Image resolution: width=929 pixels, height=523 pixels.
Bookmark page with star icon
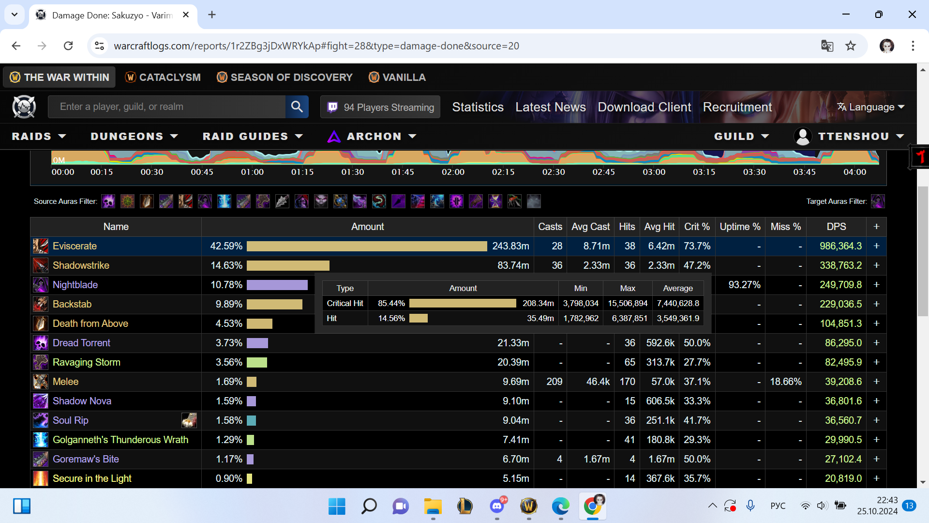[x=850, y=46]
